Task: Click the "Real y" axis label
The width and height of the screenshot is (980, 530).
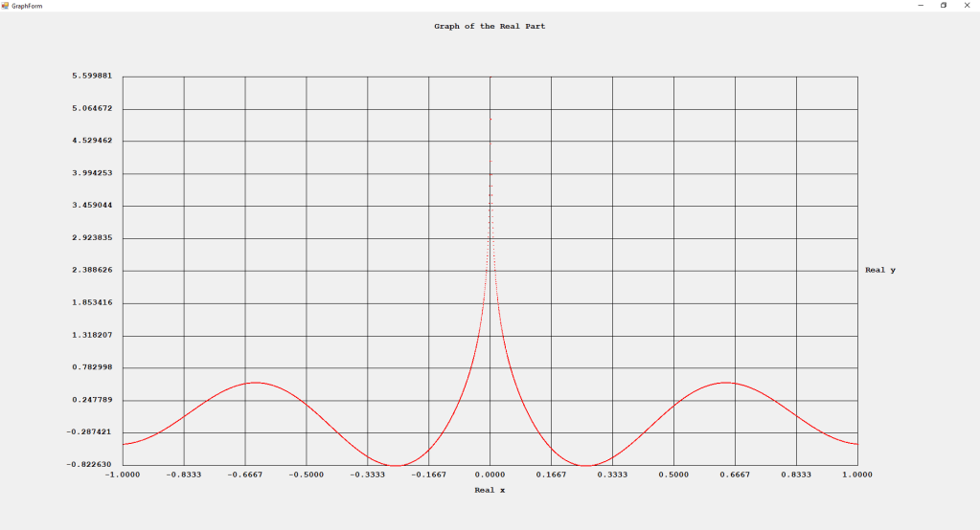Action: (x=879, y=270)
